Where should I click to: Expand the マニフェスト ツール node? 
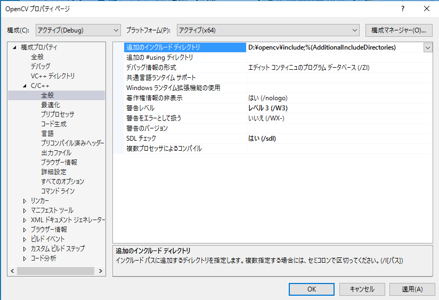click(x=25, y=210)
